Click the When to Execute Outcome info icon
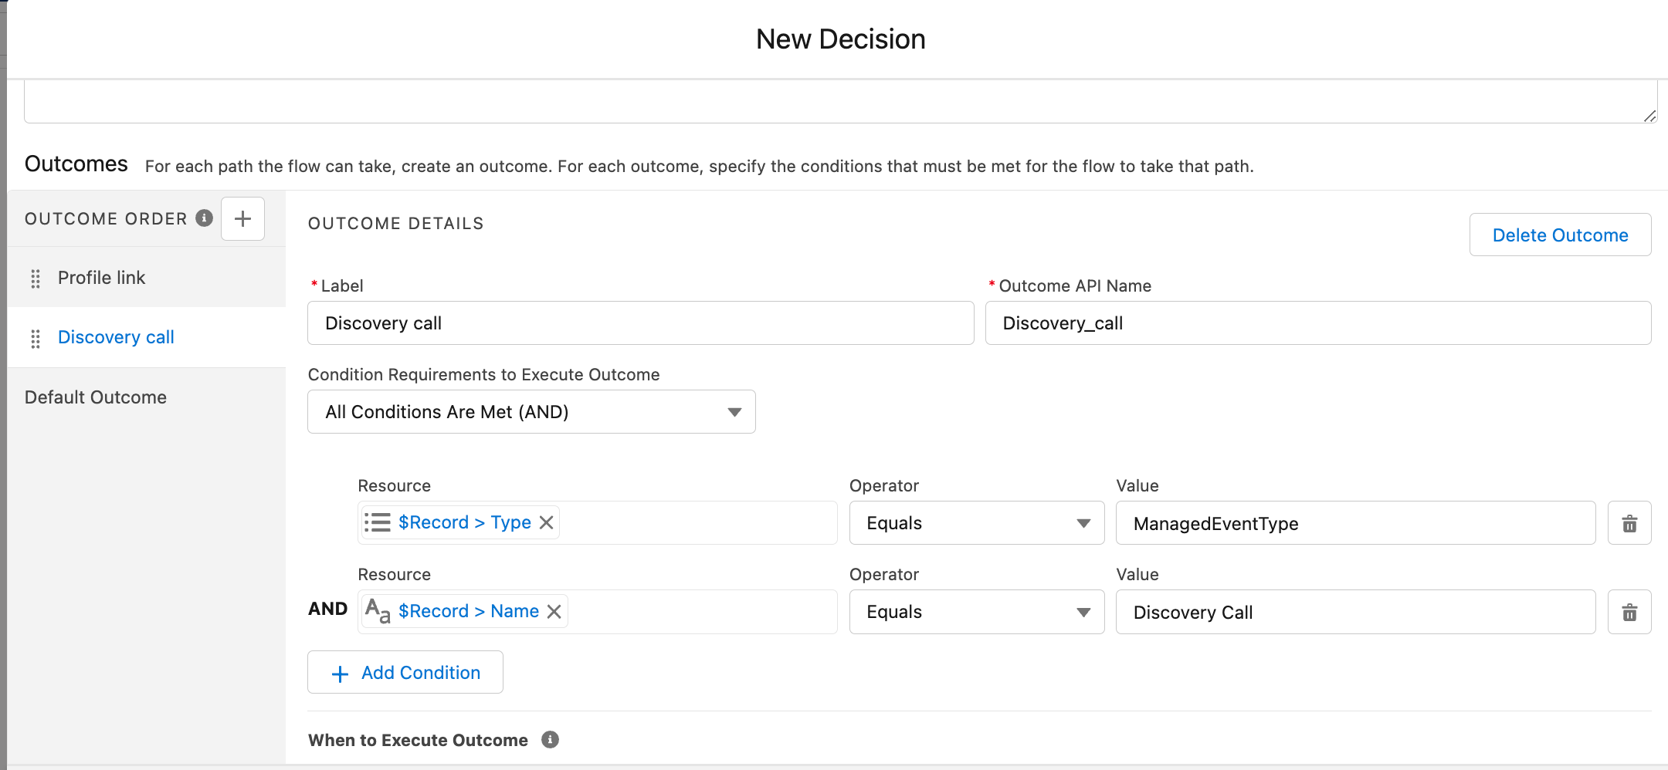This screenshot has height=770, width=1668. [550, 740]
